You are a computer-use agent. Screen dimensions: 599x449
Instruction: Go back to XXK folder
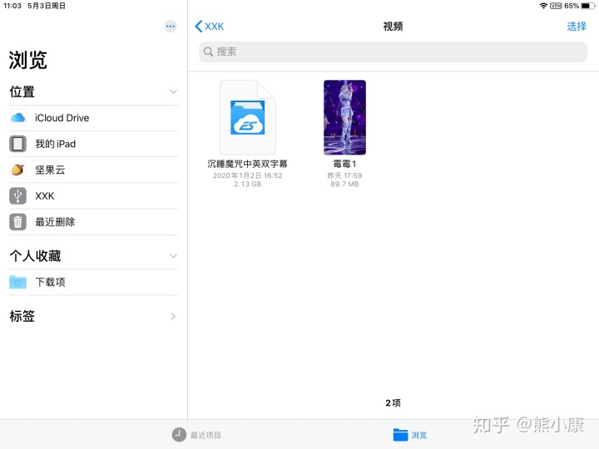[x=210, y=27]
